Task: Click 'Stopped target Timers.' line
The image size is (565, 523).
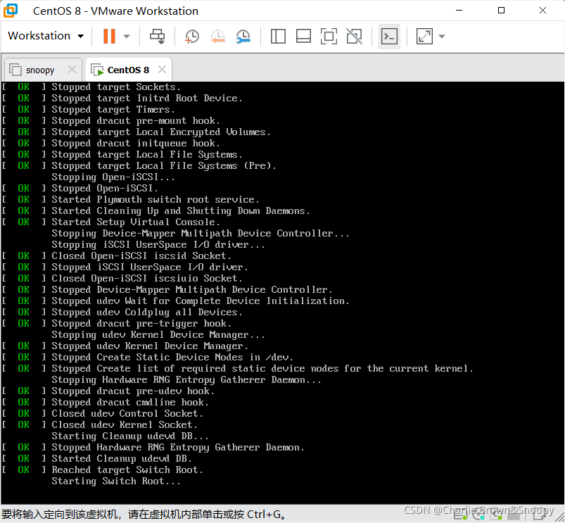Action: click(x=113, y=110)
